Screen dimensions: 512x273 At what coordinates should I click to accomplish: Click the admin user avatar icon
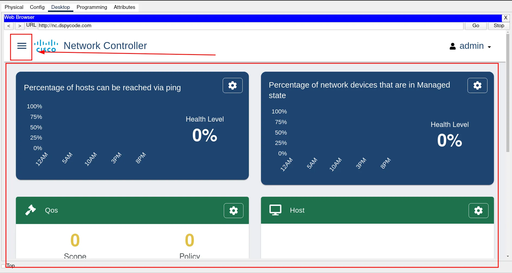pyautogui.click(x=453, y=46)
